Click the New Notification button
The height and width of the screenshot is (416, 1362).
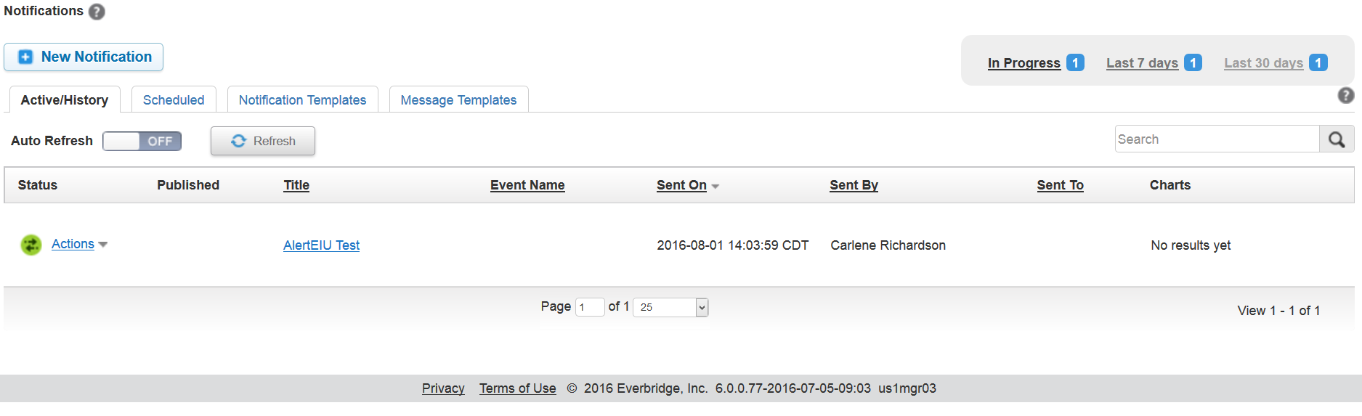(84, 57)
